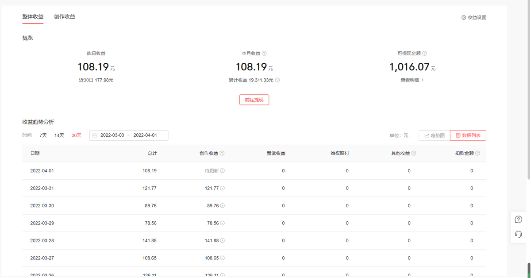The height and width of the screenshot is (278, 531).
Task: Open the headset customer service widget
Action: (518, 235)
